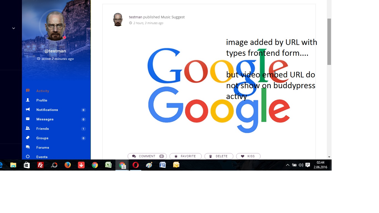Open the Google Chrome taskbar icon
Screen dimensions: 379x213
(x=95, y=165)
